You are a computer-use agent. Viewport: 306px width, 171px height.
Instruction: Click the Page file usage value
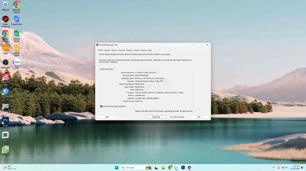point(147,98)
